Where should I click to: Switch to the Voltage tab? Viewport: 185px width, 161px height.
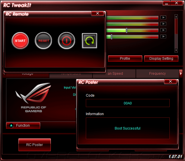[27, 75]
